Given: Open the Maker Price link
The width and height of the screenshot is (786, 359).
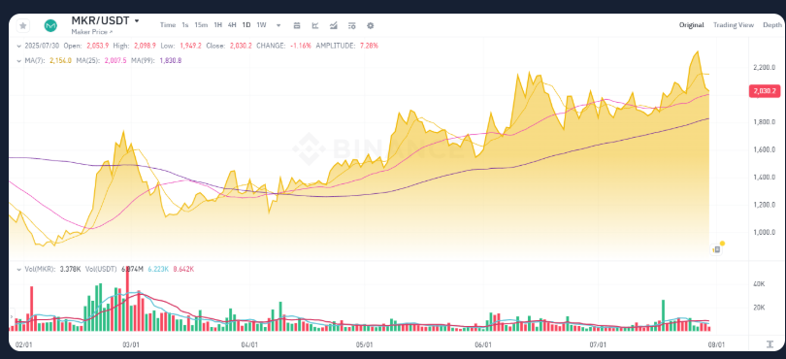Looking at the screenshot, I should pyautogui.click(x=92, y=32).
